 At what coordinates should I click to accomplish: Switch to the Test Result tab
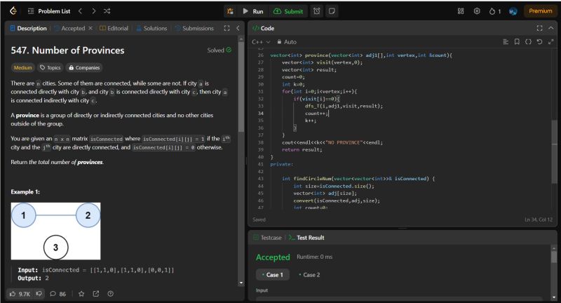tap(306, 238)
